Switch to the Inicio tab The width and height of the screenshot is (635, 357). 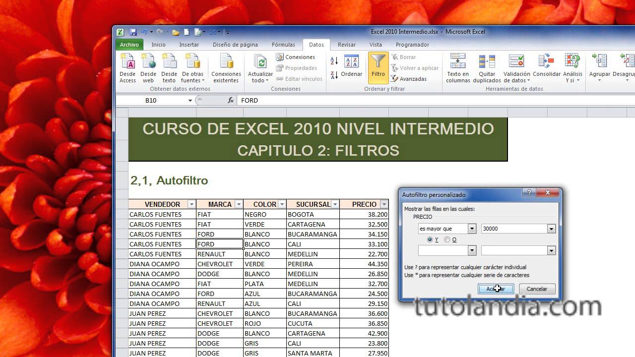tap(159, 45)
